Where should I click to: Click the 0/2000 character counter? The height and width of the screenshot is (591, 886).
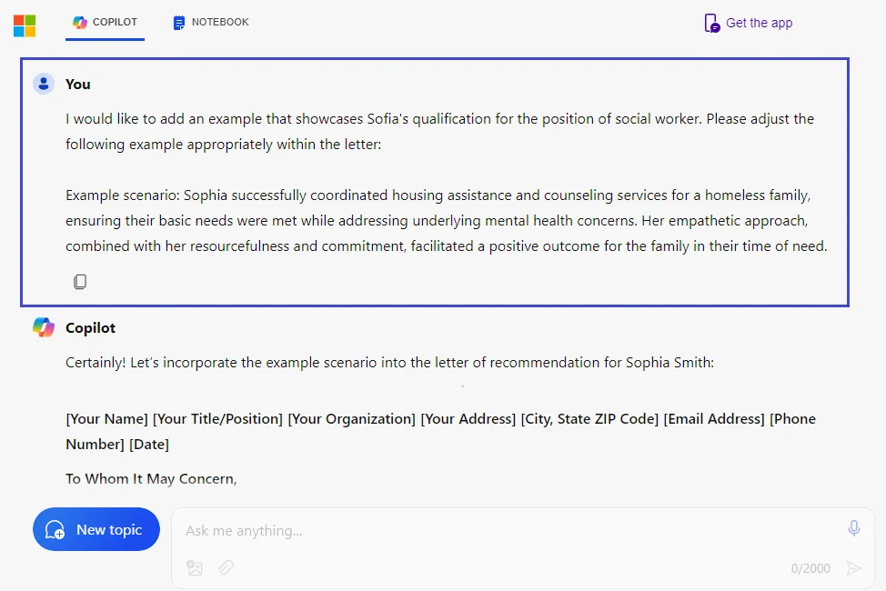[x=810, y=567]
